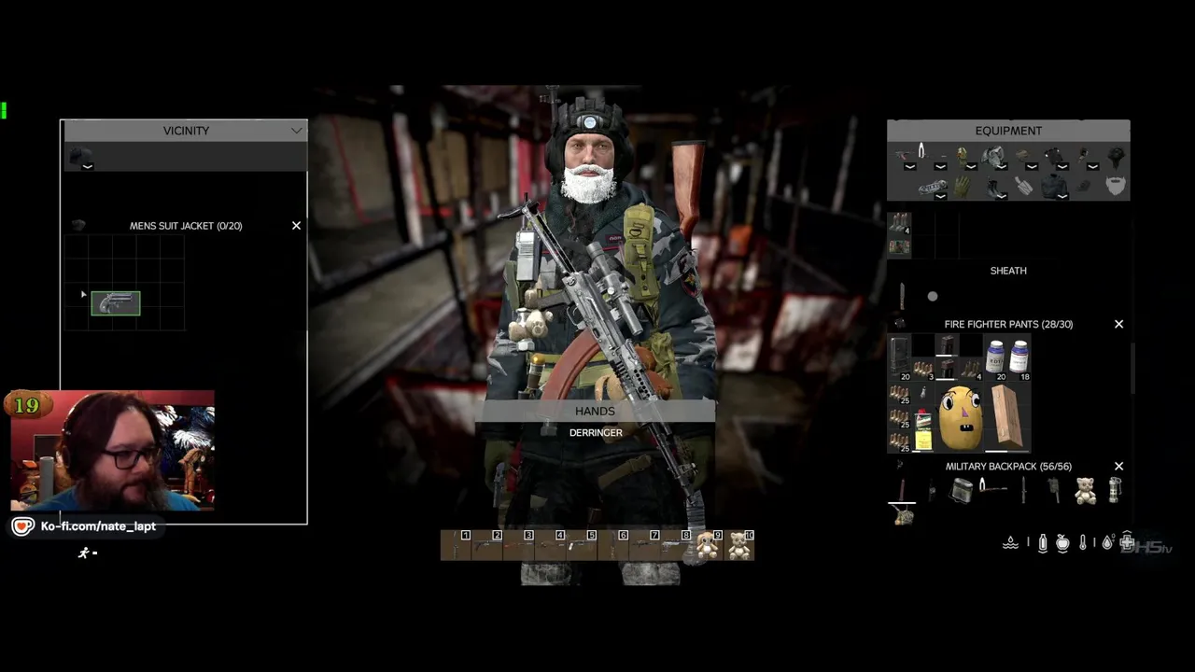This screenshot has height=672, width=1195.
Task: Close the Military Backpack container
Action: pos(1118,466)
